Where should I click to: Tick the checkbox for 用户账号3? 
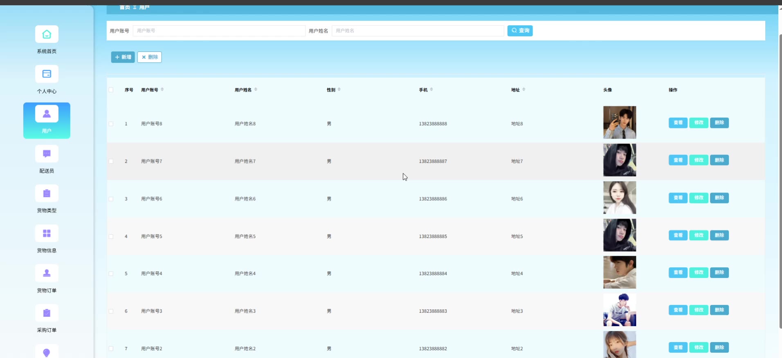click(111, 311)
